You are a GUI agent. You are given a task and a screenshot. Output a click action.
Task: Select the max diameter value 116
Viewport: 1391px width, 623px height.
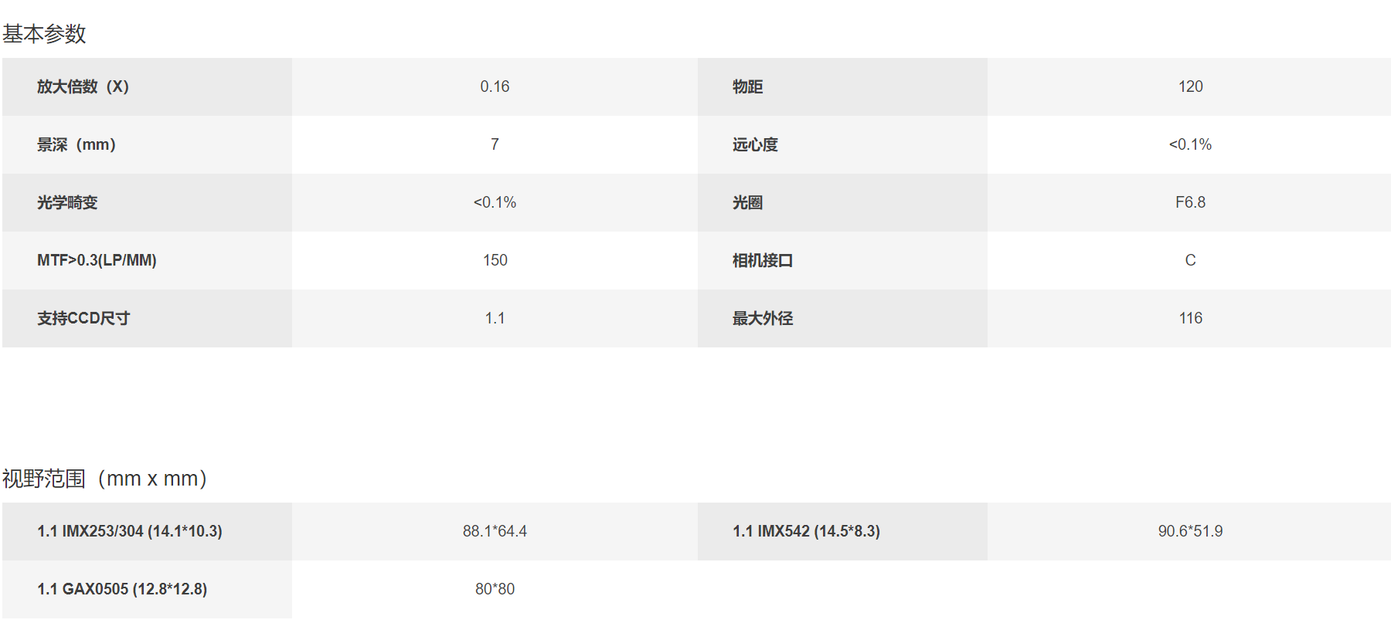1190,318
